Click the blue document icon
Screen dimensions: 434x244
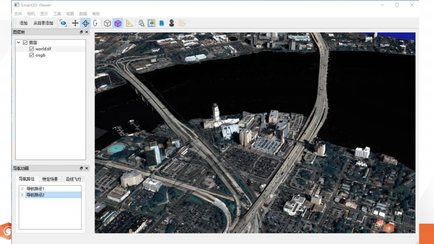point(162,23)
